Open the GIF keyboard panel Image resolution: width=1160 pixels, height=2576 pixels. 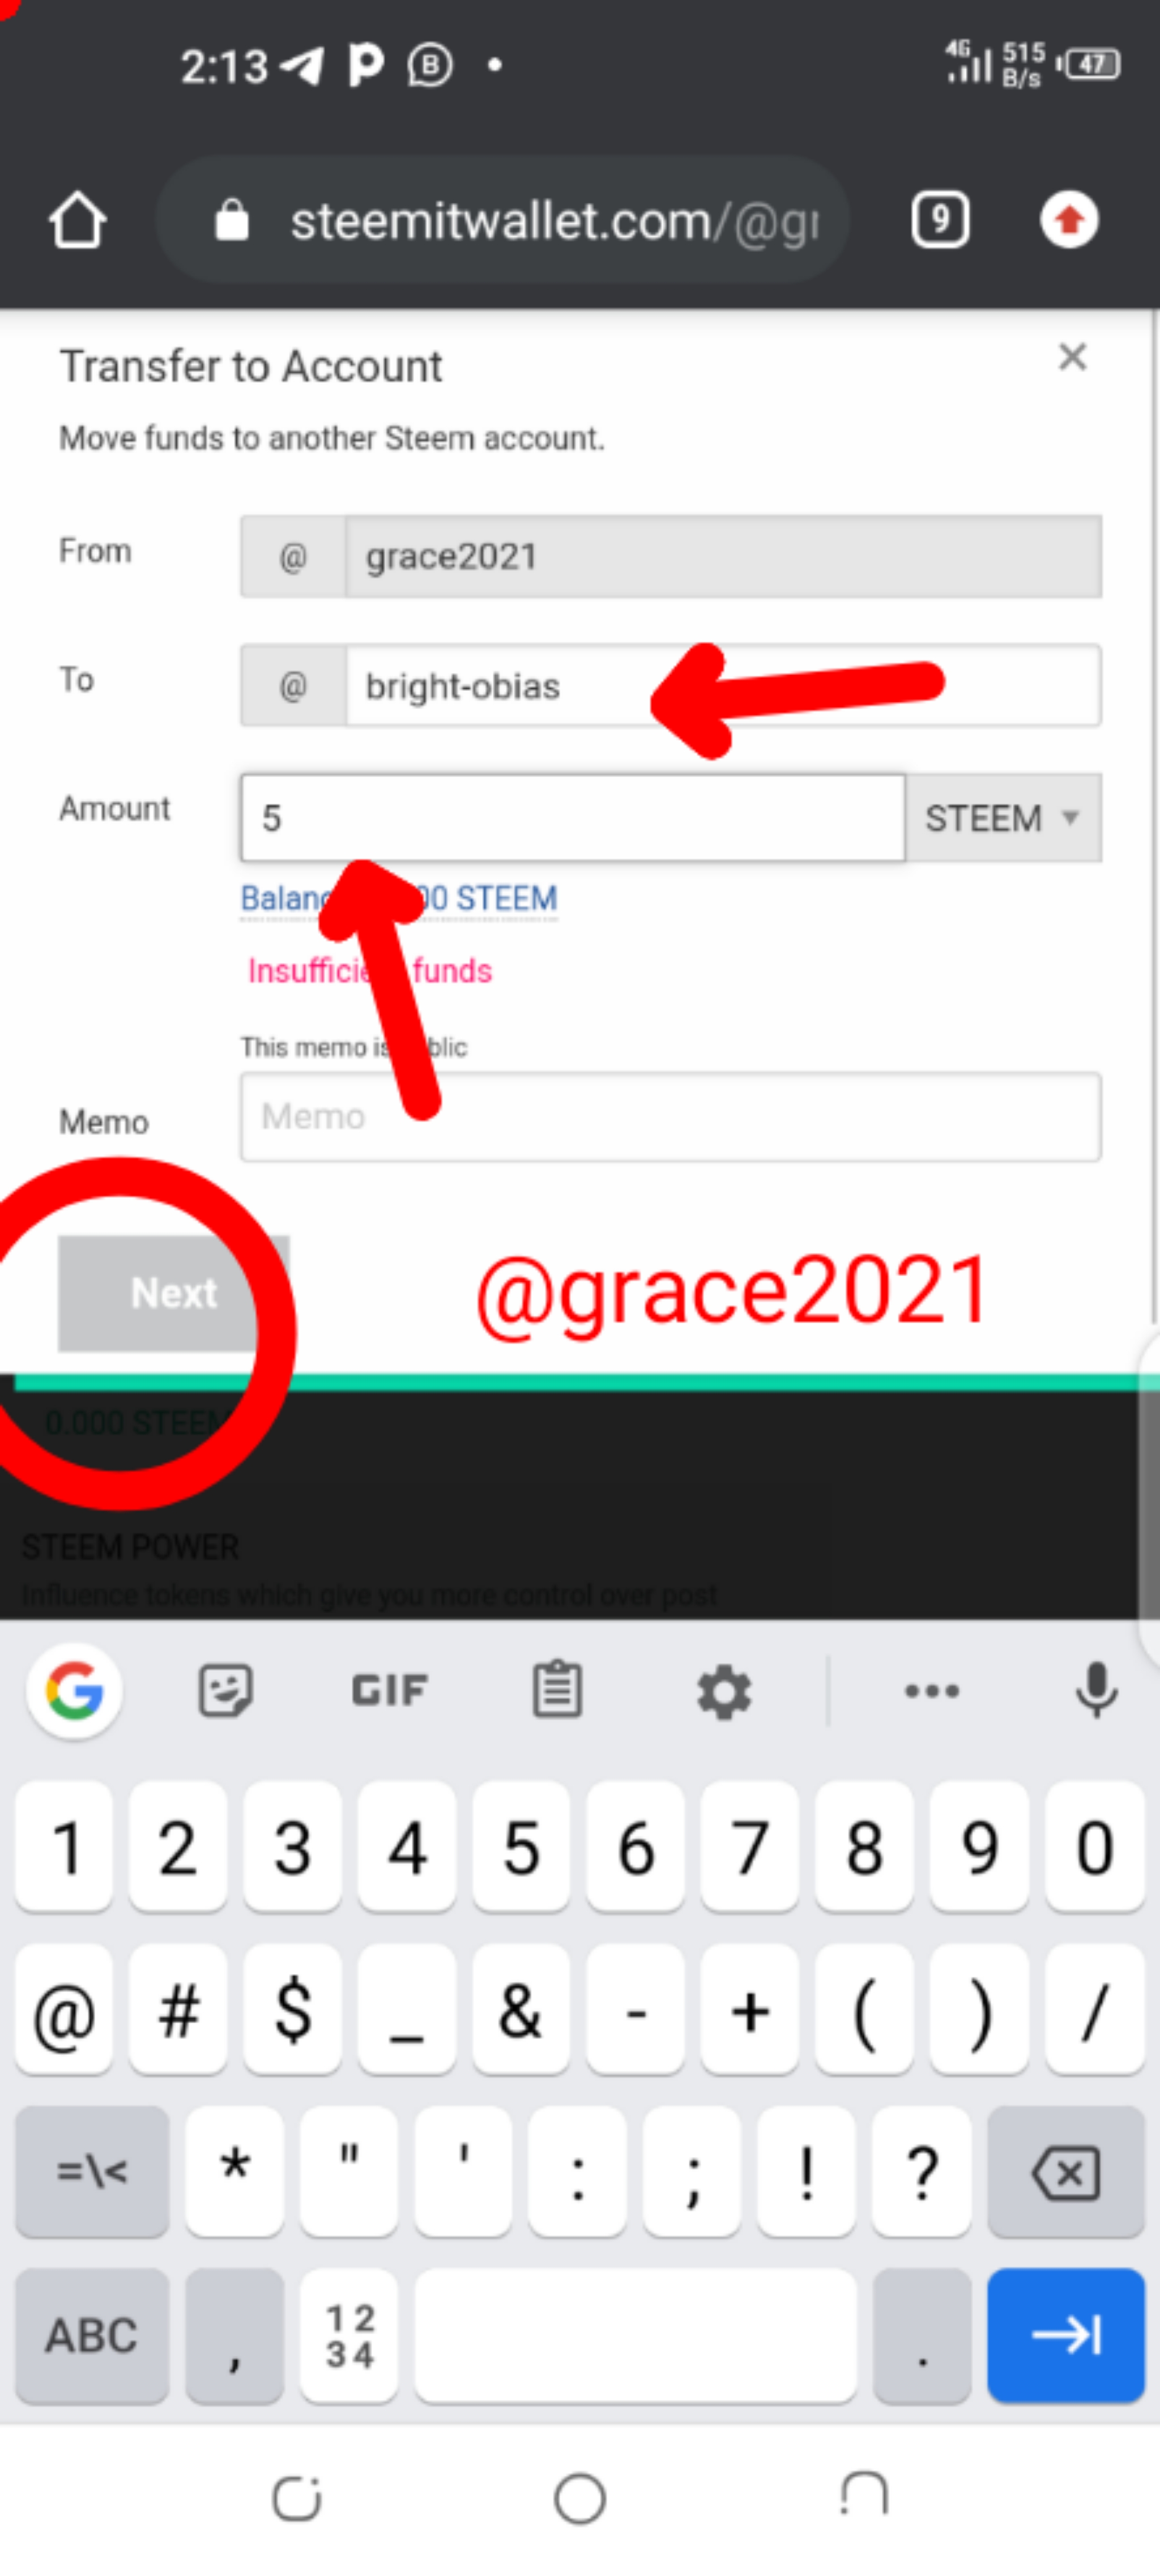tap(389, 1691)
